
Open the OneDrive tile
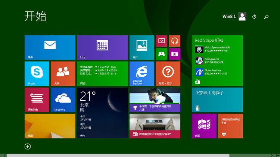click(x=63, y=100)
